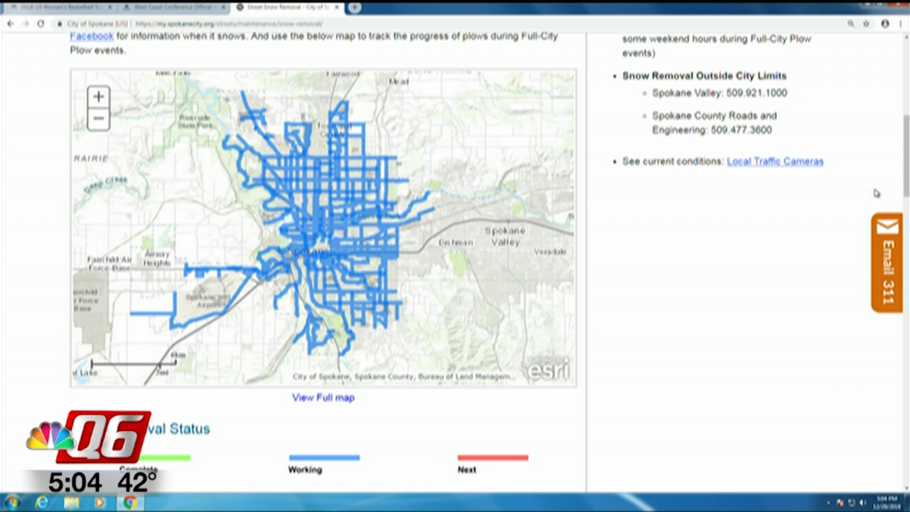
Task: Open the Email 311 side tab
Action: click(887, 262)
